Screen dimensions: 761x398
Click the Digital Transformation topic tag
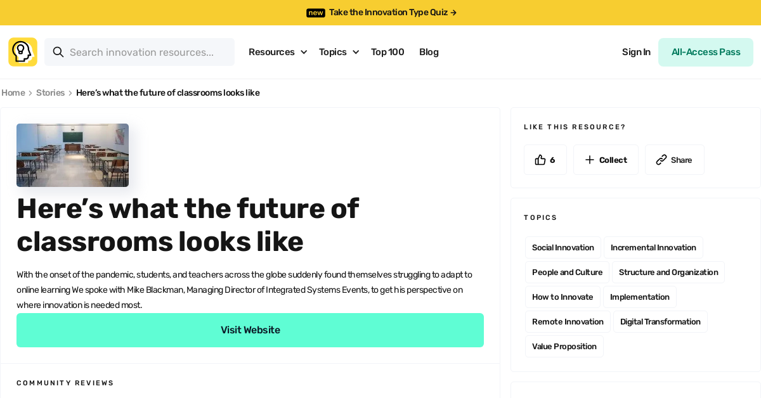[x=660, y=321]
